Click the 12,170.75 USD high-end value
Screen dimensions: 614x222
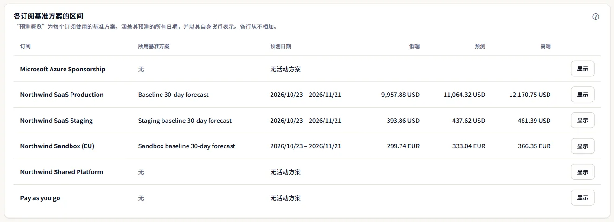pyautogui.click(x=530, y=95)
